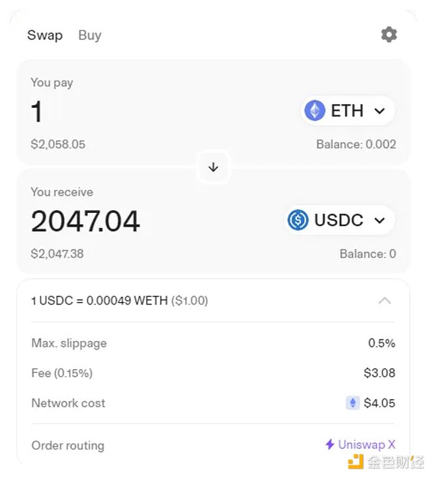This screenshot has width=432, height=477.
Task: Click the ETH Balance: 0.002 text
Action: 356,145
